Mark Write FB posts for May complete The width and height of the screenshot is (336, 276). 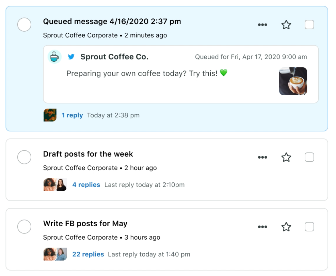click(24, 227)
